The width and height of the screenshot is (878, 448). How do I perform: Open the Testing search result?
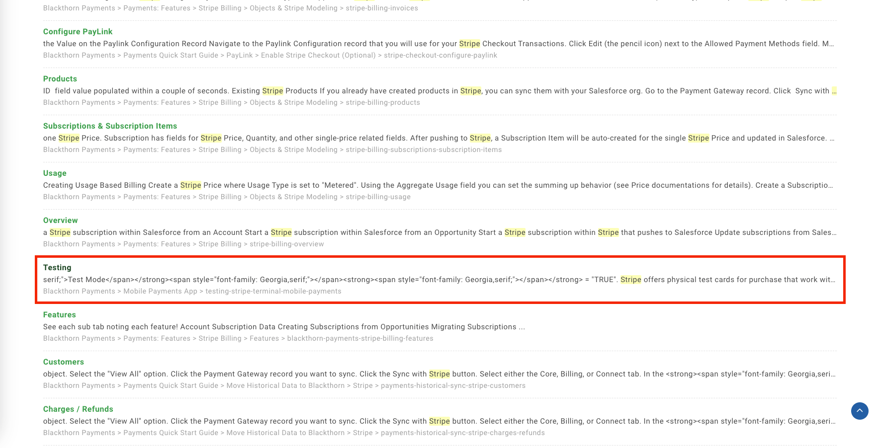(x=57, y=267)
